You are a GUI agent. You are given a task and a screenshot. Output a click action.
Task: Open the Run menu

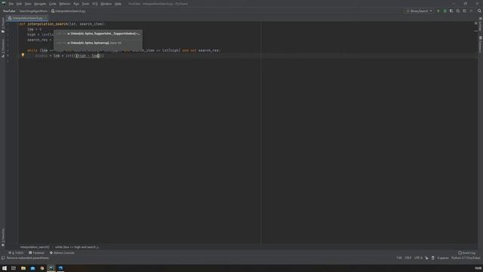click(76, 4)
